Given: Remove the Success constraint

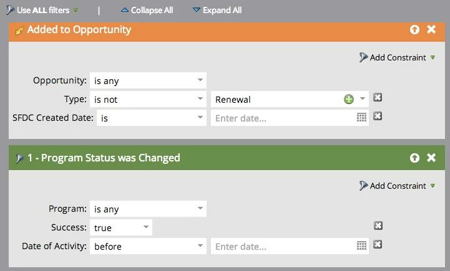Looking at the screenshot, I should (378, 226).
